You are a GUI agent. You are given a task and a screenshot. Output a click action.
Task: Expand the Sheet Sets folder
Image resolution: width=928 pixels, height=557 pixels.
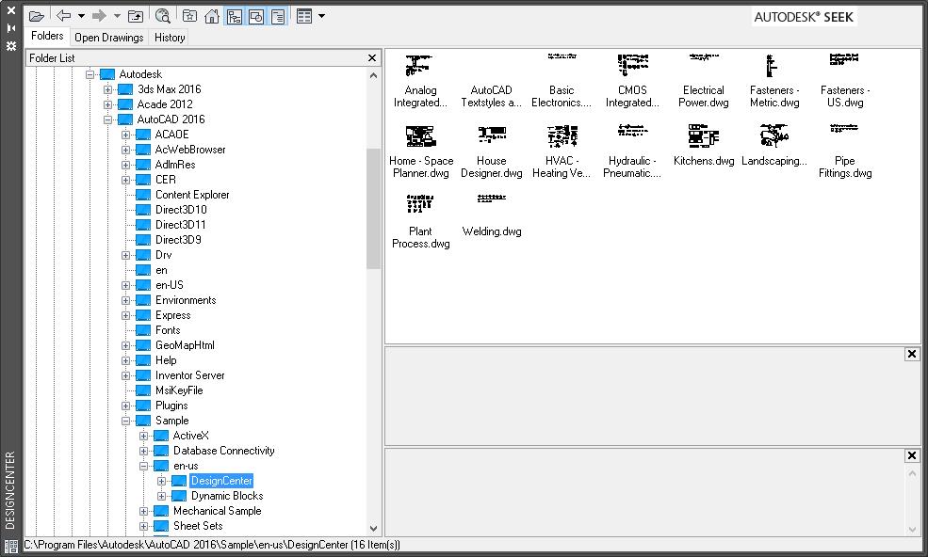coord(143,526)
